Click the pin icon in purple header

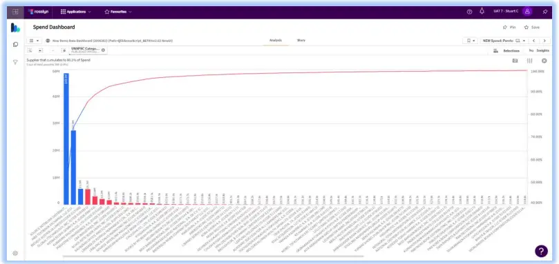tap(544, 12)
